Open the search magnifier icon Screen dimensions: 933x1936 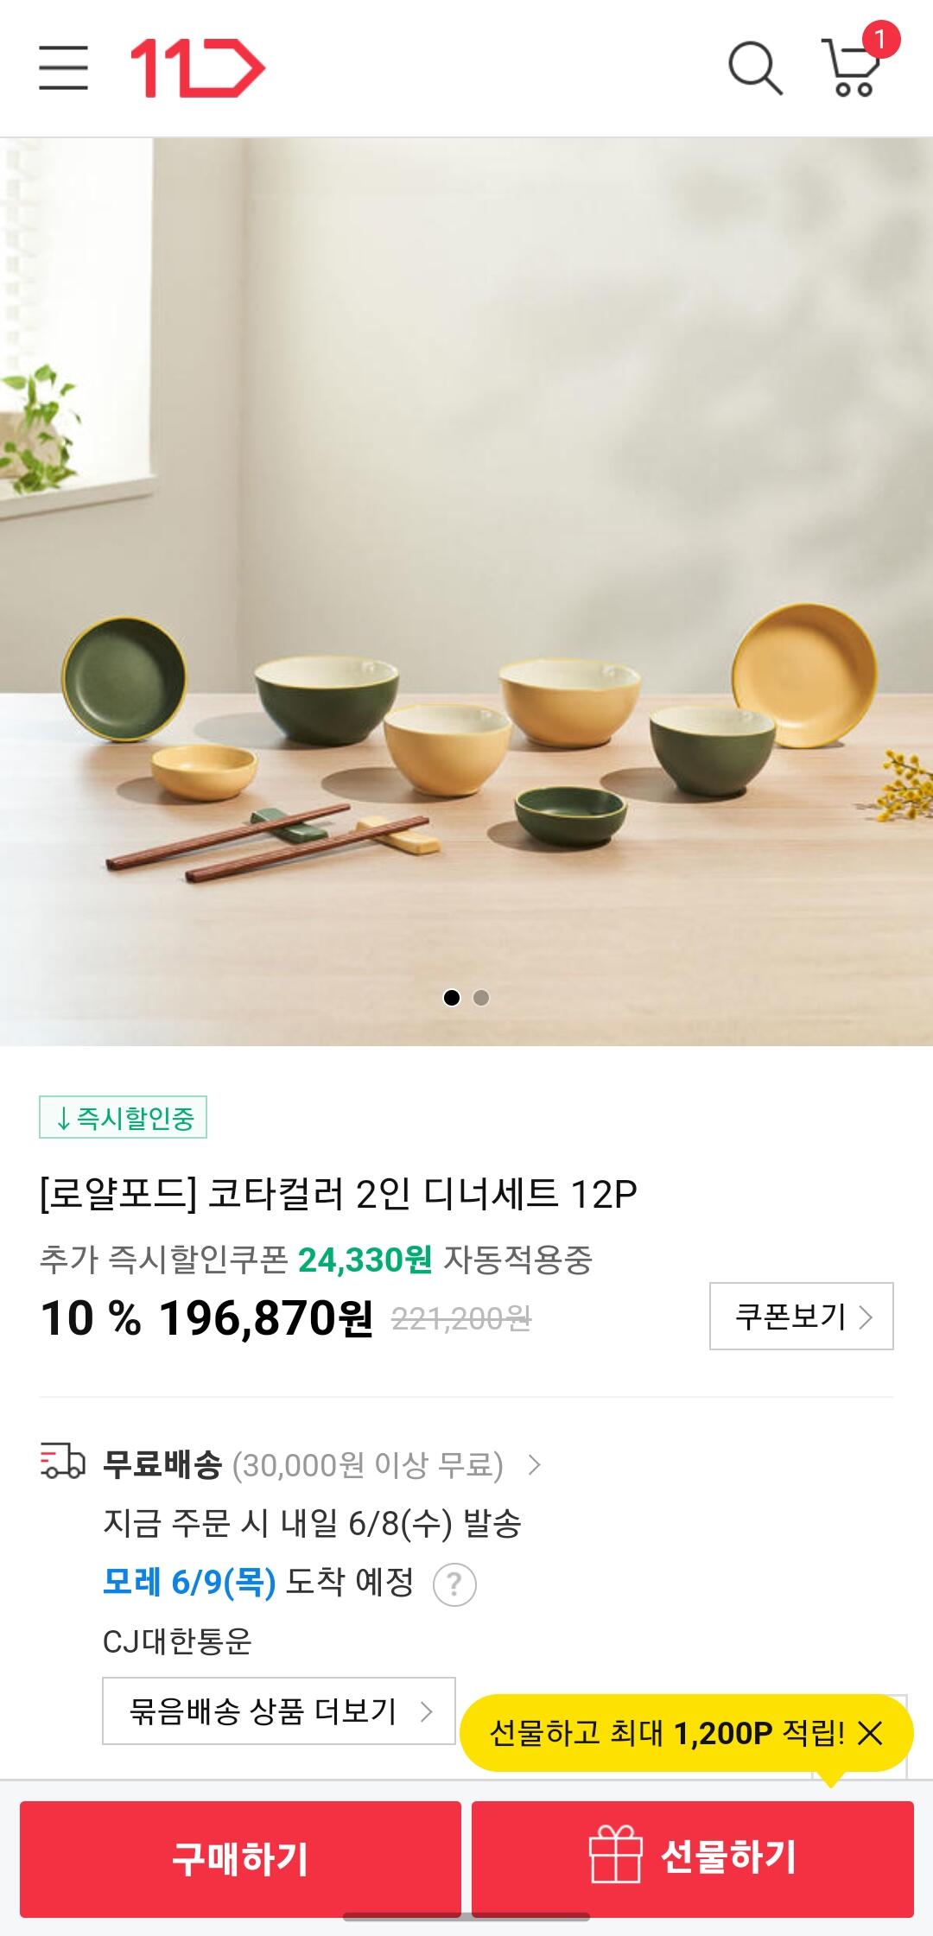[x=755, y=67]
